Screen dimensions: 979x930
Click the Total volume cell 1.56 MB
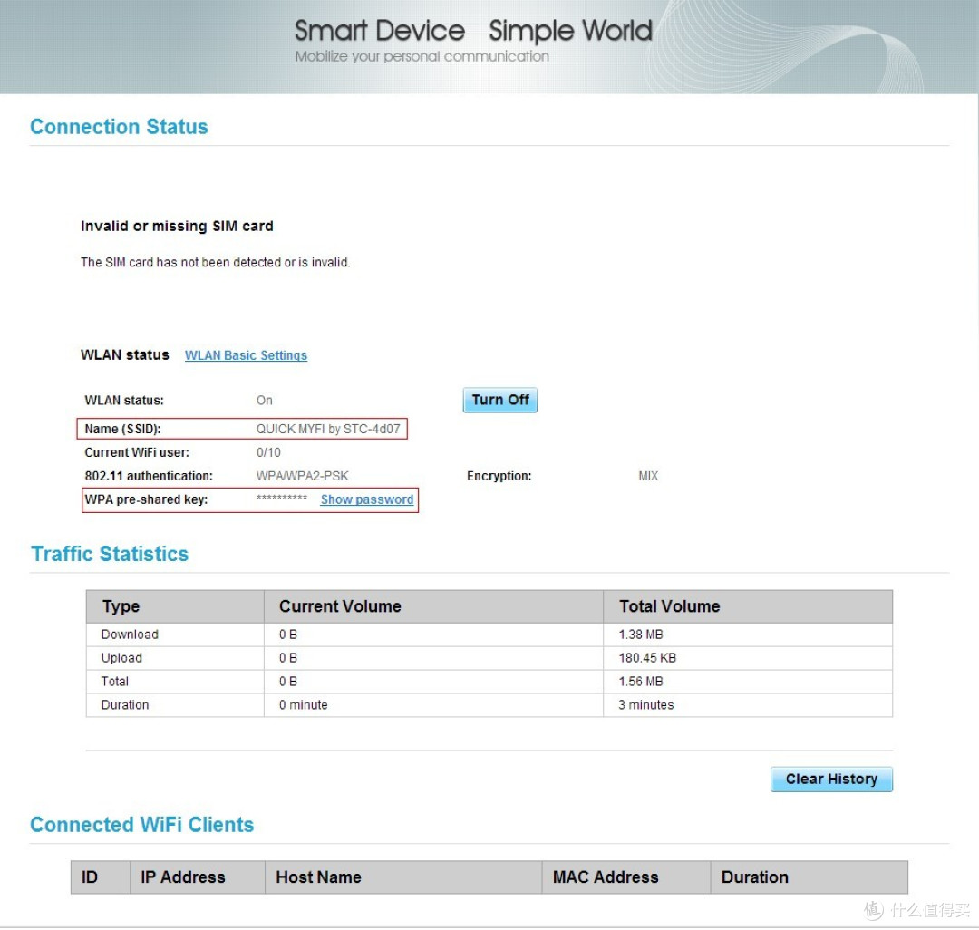tap(641, 682)
